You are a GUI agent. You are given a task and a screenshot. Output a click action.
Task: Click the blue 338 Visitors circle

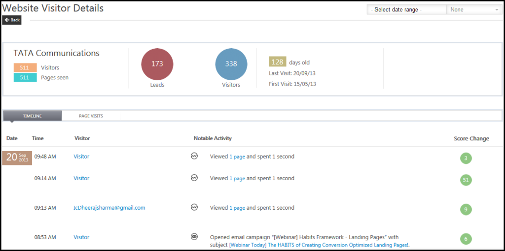(x=231, y=64)
